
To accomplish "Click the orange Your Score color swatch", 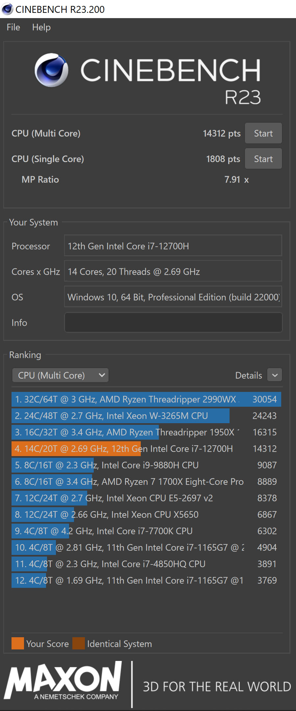I will coord(18,643).
